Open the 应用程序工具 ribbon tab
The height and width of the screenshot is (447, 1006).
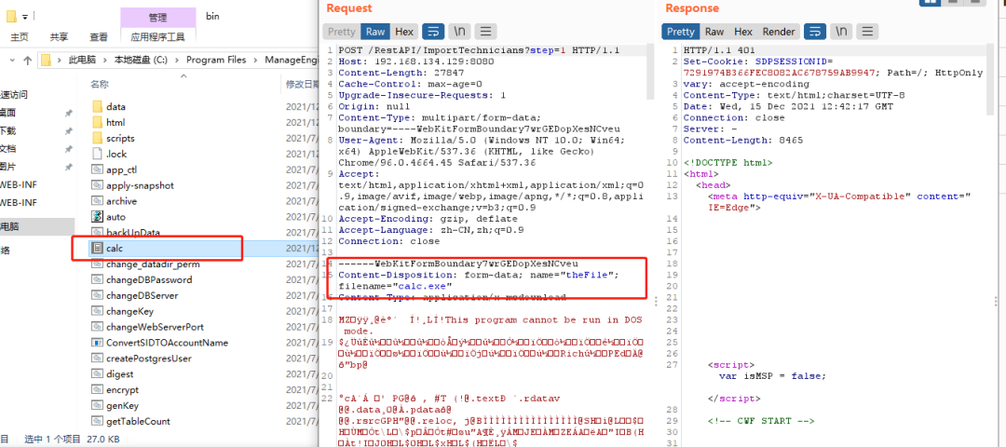coord(157,37)
